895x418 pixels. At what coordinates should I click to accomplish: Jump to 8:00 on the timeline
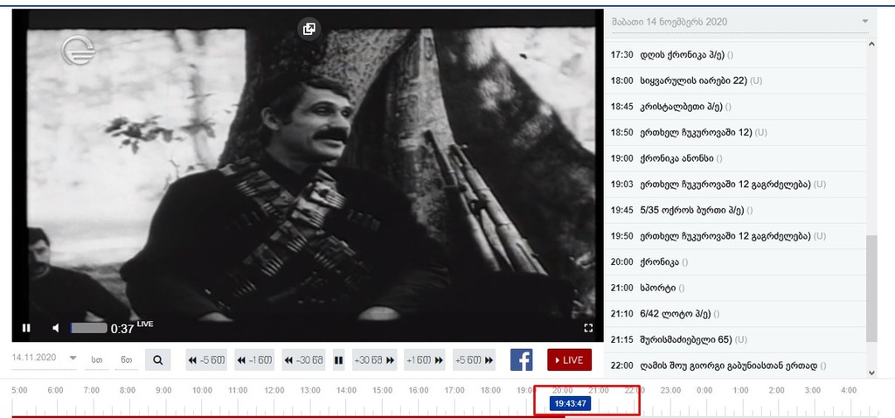pyautogui.click(x=128, y=390)
